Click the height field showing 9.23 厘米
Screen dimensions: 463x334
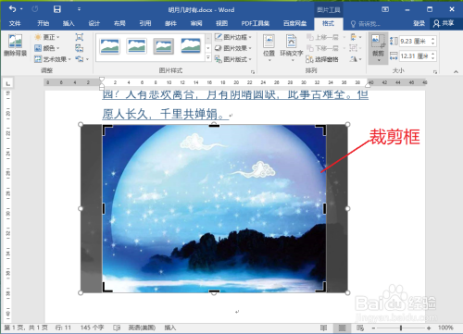point(414,41)
